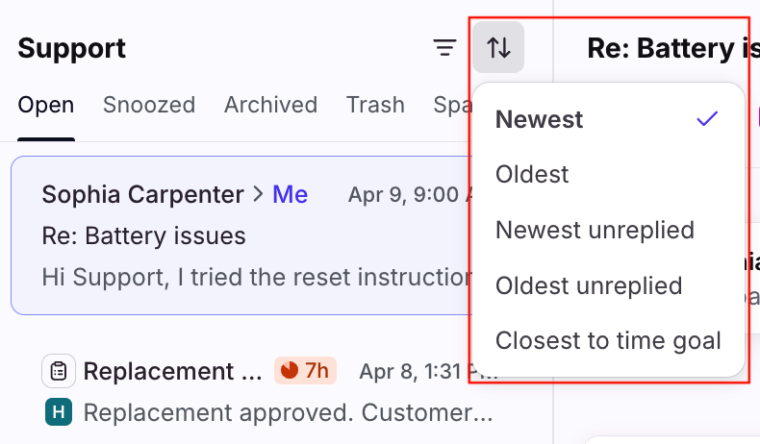
Task: Switch to the Snoozed tab
Action: 149,105
